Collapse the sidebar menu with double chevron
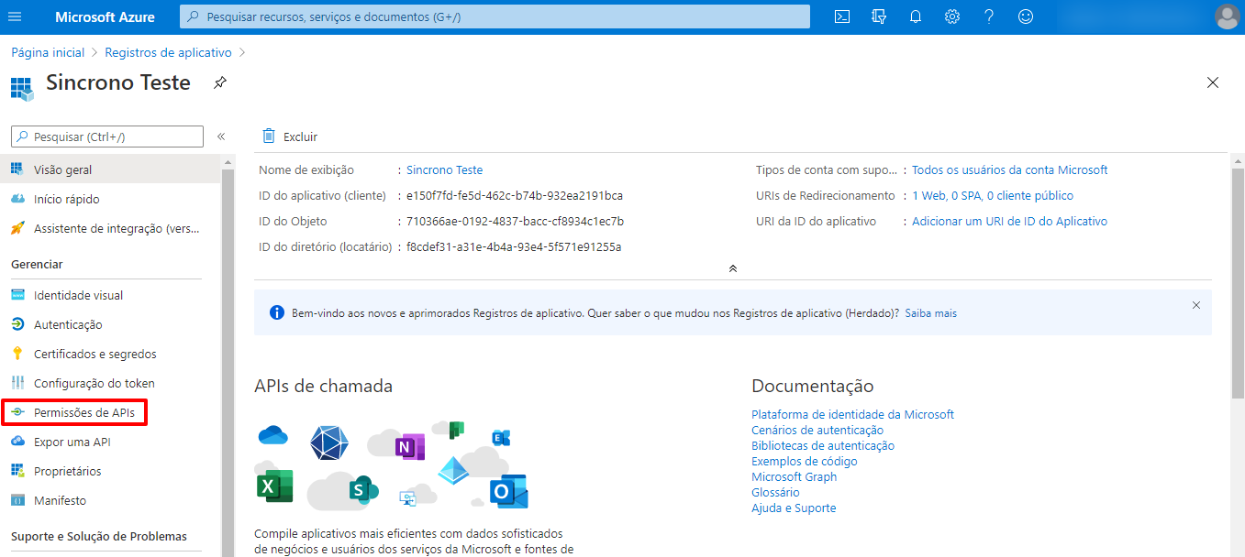The height and width of the screenshot is (557, 1245). pos(221,137)
